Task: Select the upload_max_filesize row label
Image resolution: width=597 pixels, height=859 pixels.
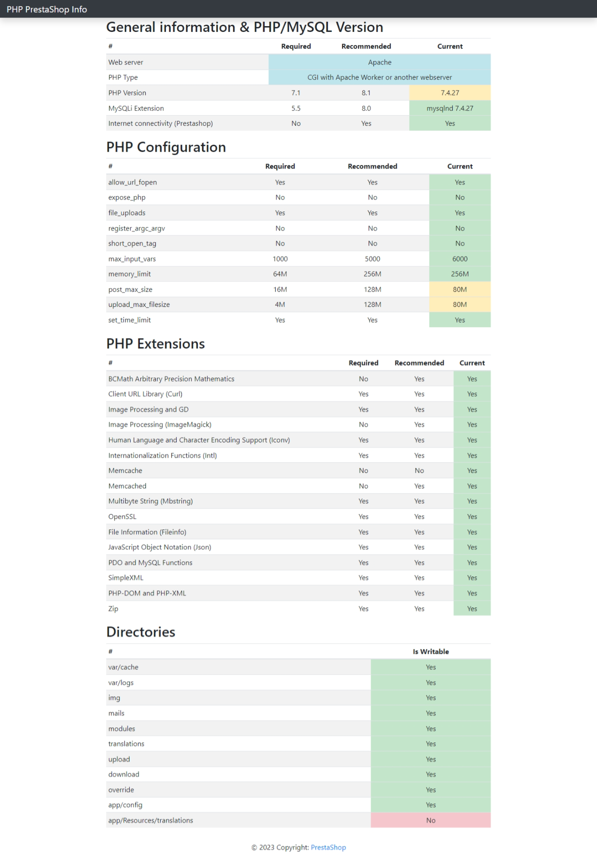Action: pyautogui.click(x=139, y=304)
